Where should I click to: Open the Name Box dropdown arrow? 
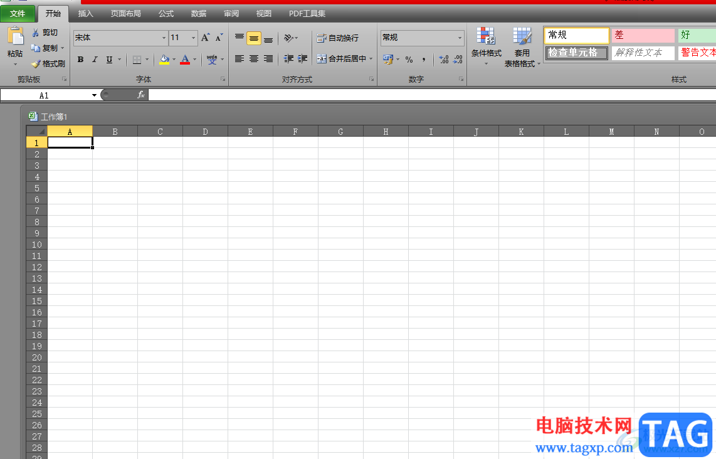pyautogui.click(x=94, y=95)
